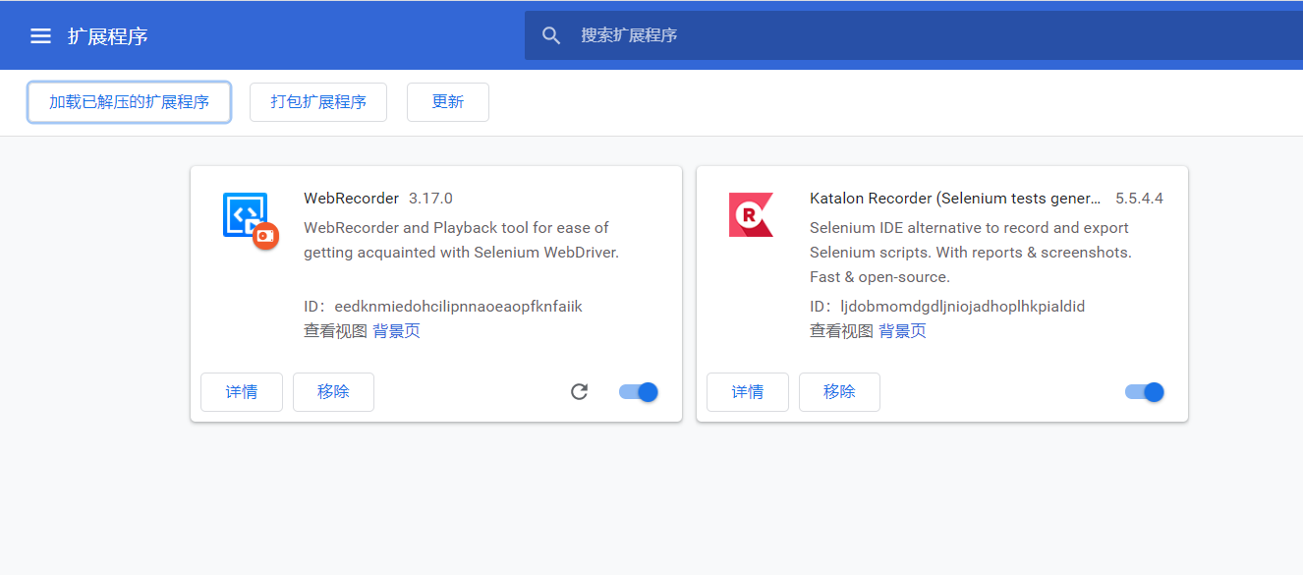Disable the WebRecorder extension toggle

pos(639,392)
